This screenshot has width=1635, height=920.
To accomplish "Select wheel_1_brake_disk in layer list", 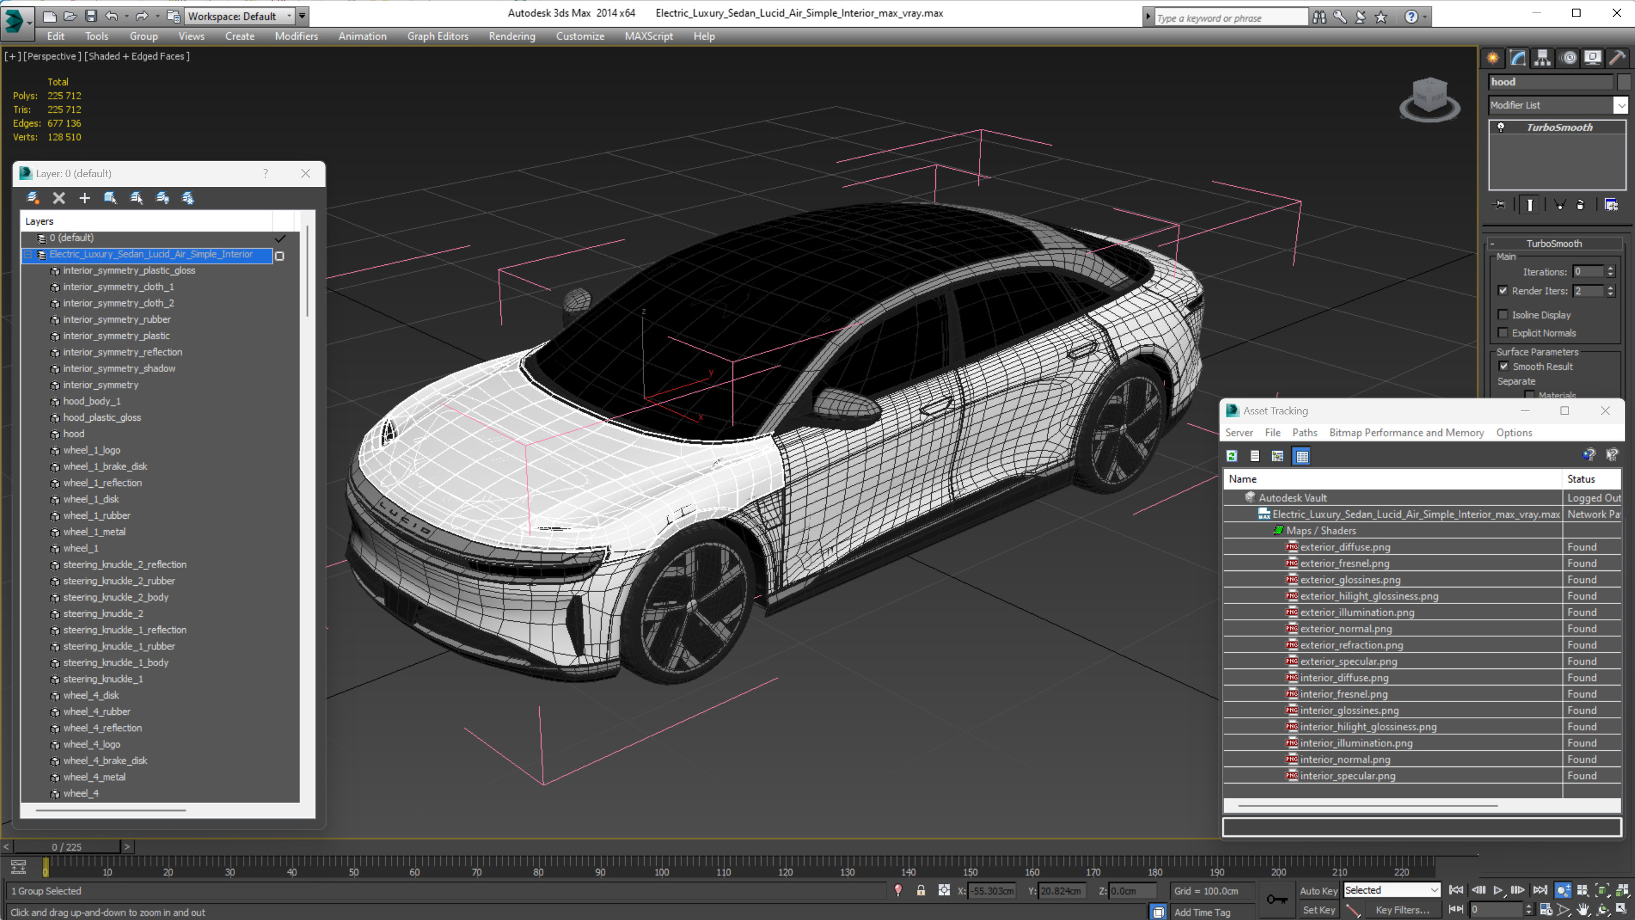I will [105, 466].
